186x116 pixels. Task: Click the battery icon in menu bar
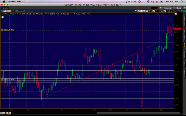[162, 1]
